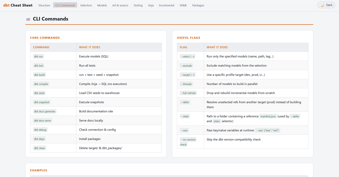Switch to ref & source tab
This screenshot has height=177, width=339.
pyautogui.click(x=120, y=5)
